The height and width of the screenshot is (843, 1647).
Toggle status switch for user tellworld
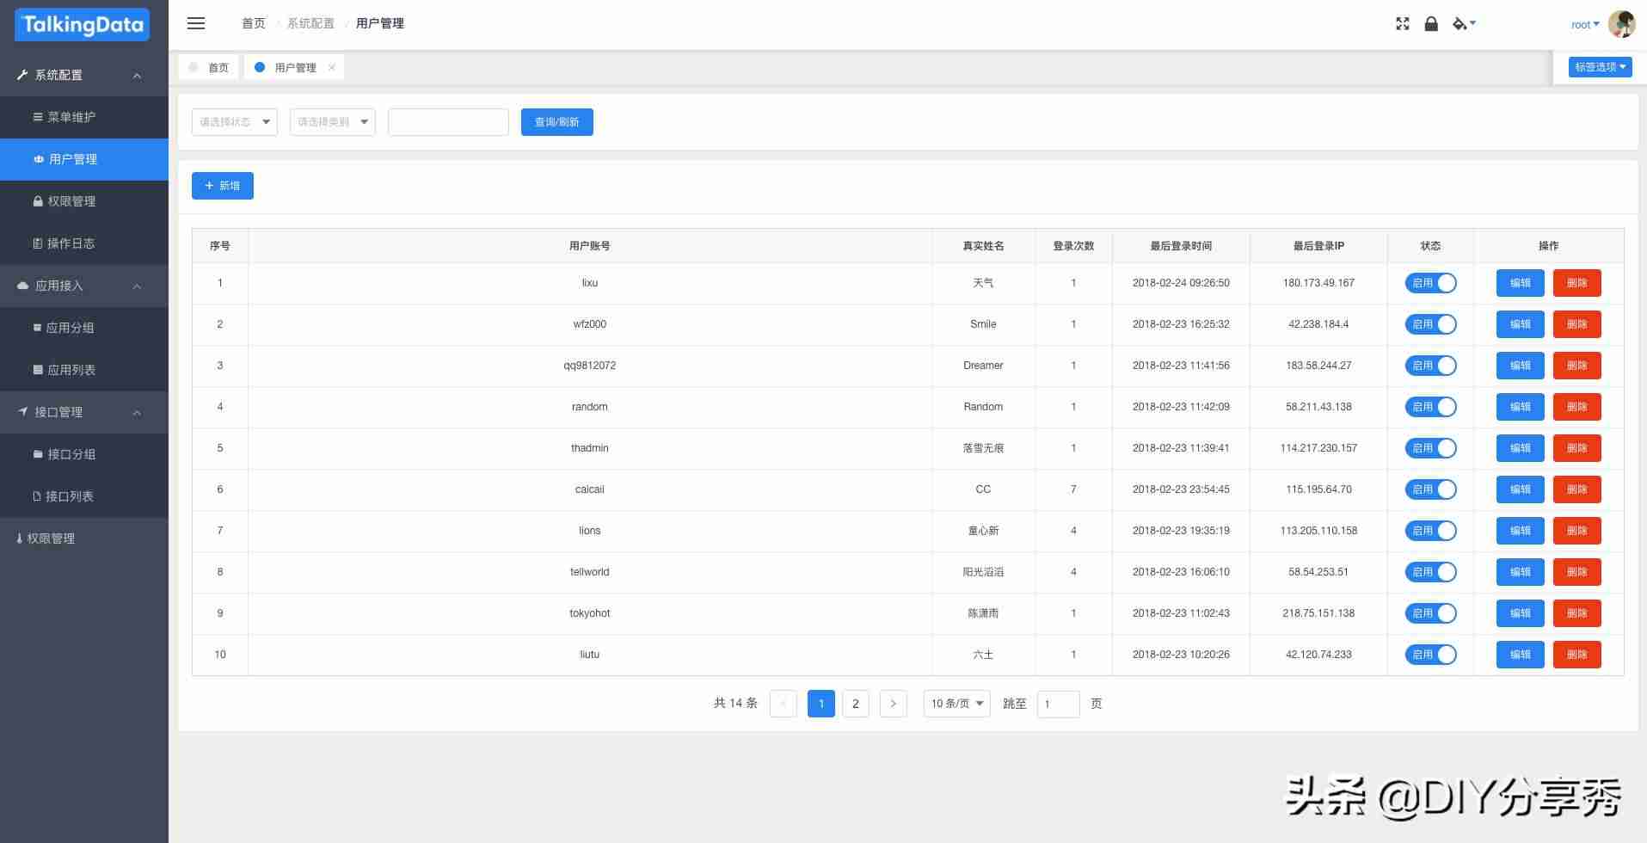tap(1431, 572)
